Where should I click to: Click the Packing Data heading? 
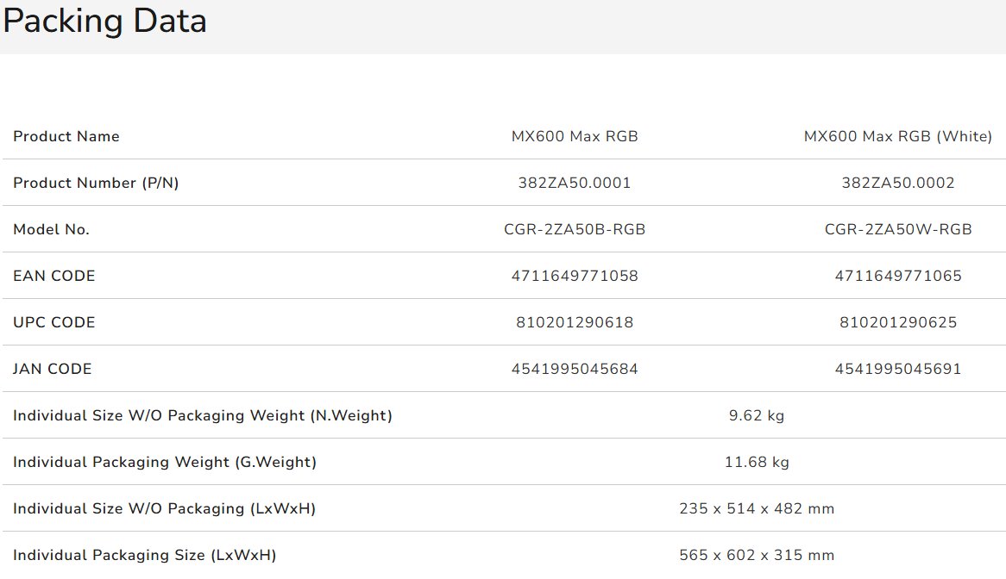104,21
